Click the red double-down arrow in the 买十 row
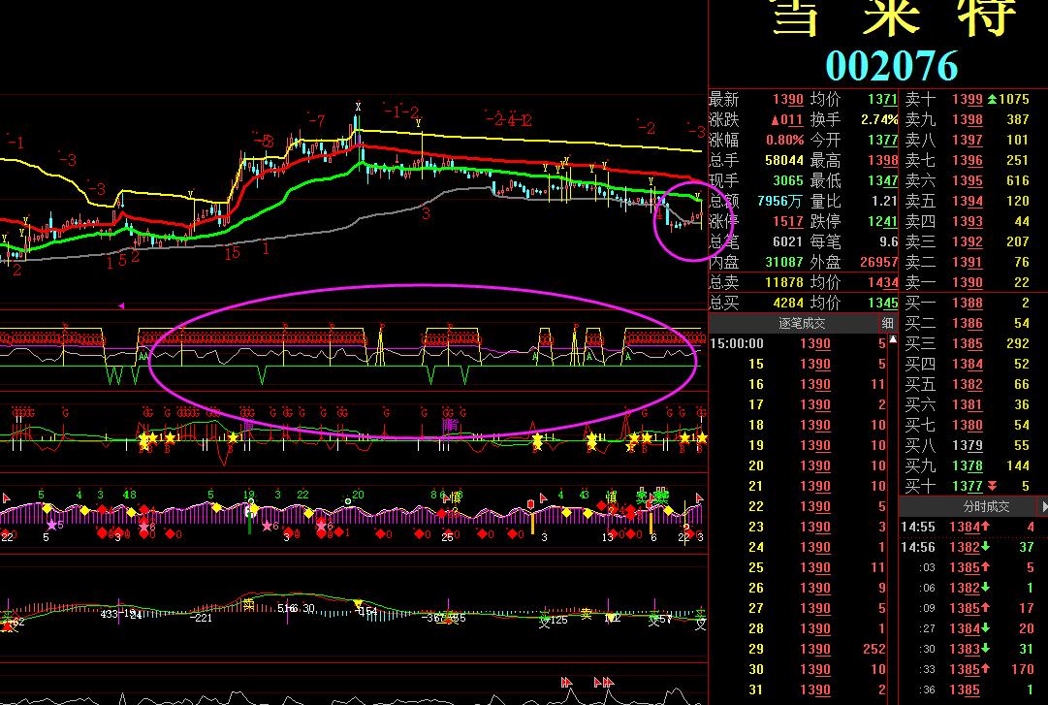1048x705 pixels. [992, 486]
